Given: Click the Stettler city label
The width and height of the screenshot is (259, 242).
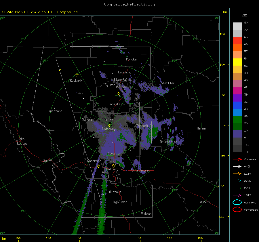Looking at the screenshot, I should click(x=168, y=83).
